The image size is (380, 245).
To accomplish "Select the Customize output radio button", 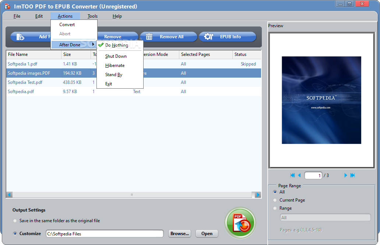I will tap(15, 234).
